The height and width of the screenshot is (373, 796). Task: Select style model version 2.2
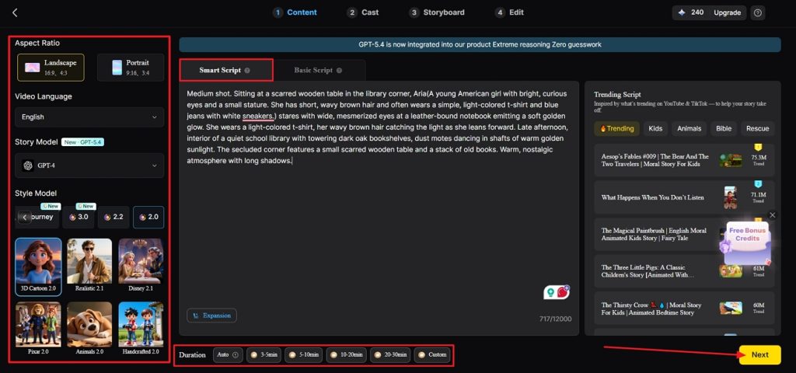click(x=113, y=218)
